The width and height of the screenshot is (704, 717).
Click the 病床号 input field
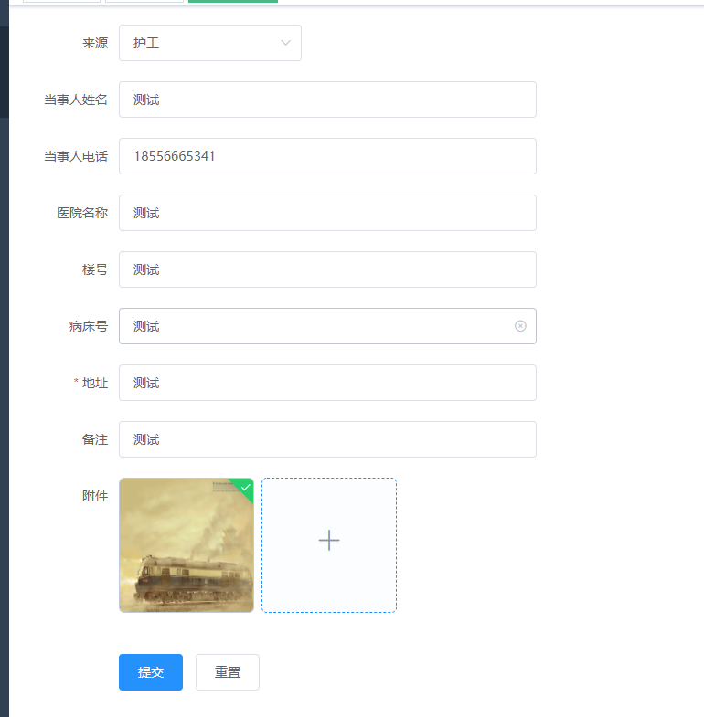click(327, 326)
